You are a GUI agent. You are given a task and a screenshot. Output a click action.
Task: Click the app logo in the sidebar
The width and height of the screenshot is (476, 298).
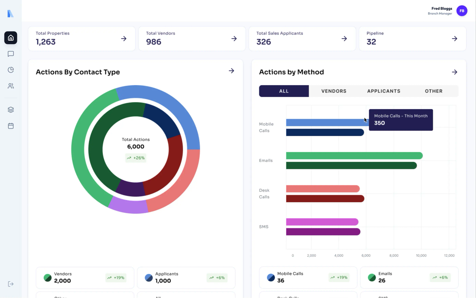tap(10, 13)
